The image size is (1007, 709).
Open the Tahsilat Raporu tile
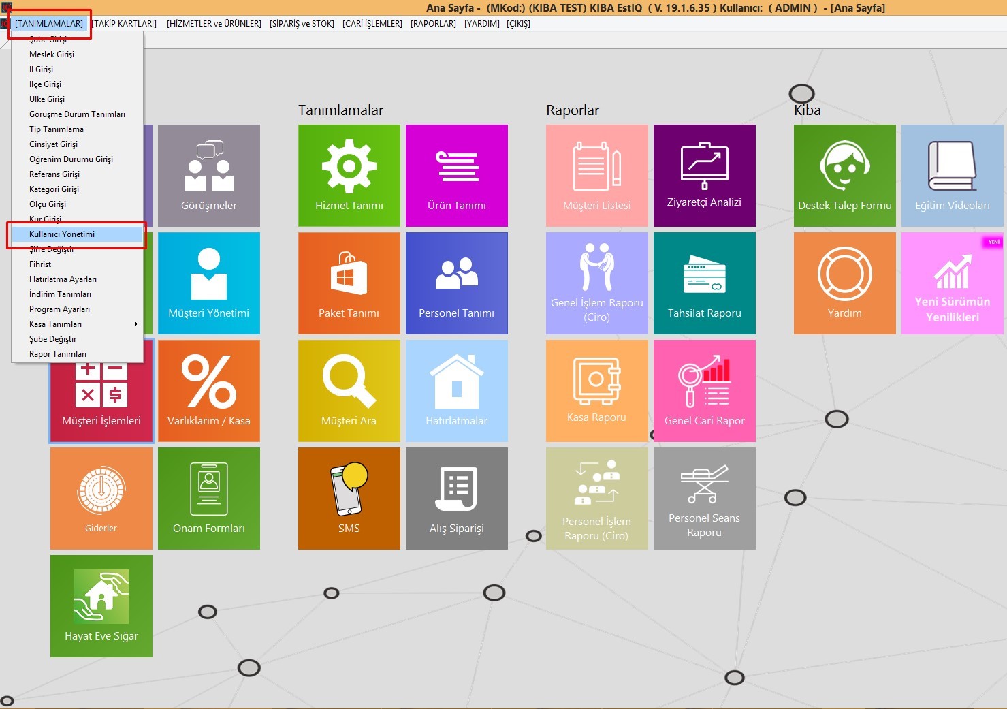pos(704,283)
